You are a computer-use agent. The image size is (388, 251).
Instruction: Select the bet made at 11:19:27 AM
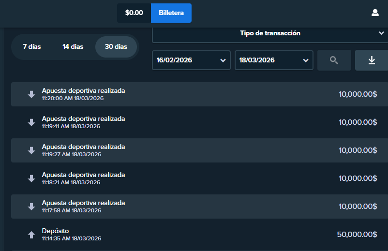[x=199, y=150]
